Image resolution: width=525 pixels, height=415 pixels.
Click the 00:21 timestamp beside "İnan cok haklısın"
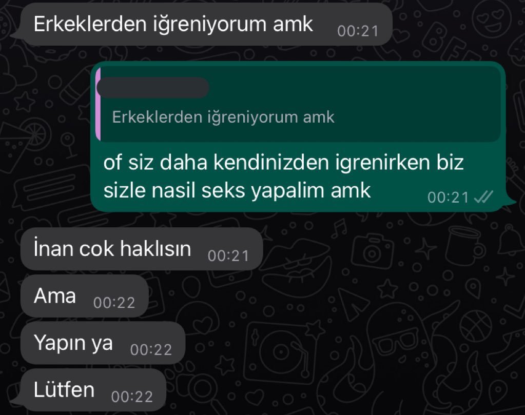[228, 256]
